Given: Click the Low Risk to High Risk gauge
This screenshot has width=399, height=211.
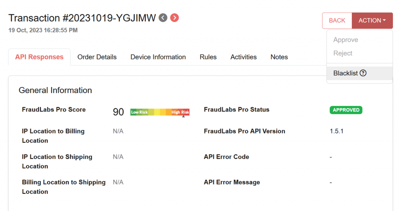Looking at the screenshot, I should click(x=160, y=112).
